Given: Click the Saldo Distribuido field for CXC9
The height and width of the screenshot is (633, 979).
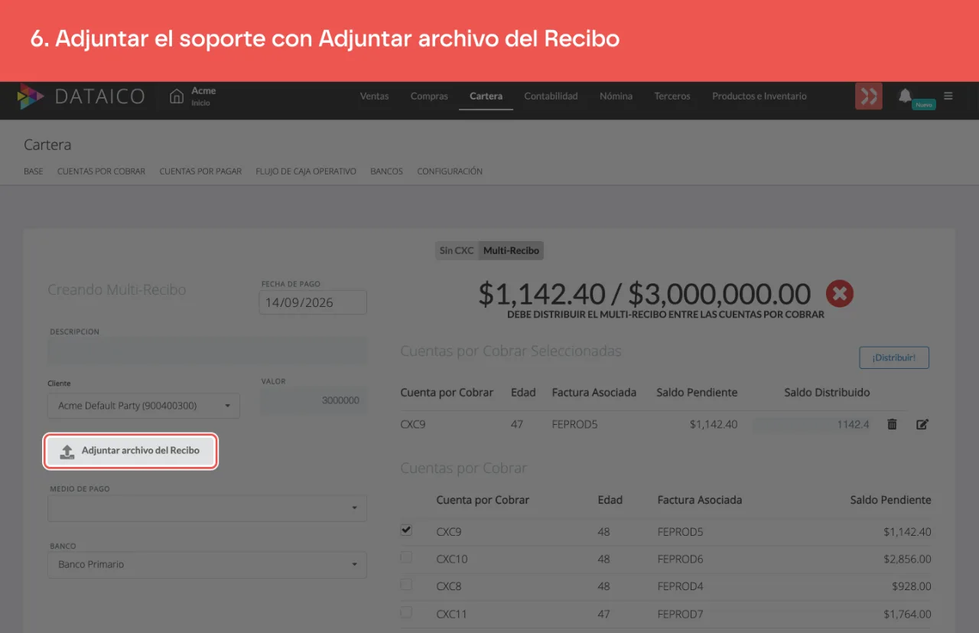Looking at the screenshot, I should [x=813, y=424].
